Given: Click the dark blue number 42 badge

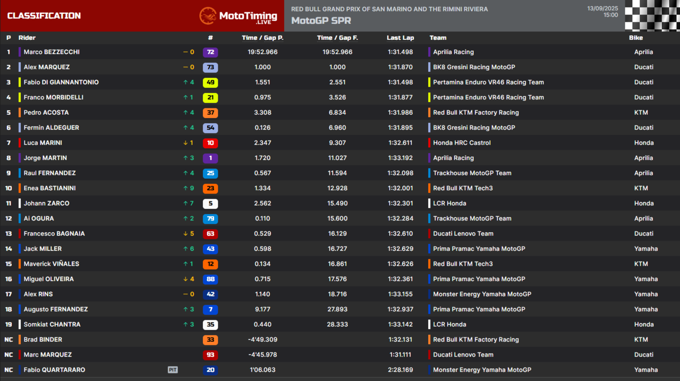Looking at the screenshot, I should (210, 294).
